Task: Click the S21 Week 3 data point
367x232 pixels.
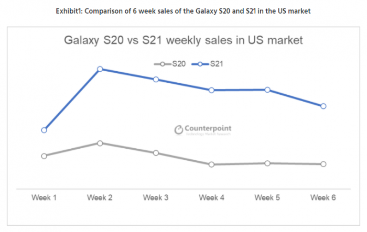Action: [x=156, y=80]
